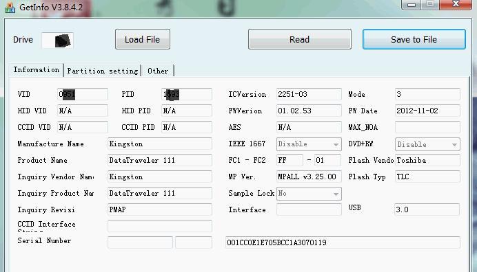Click the Mode field showing 3
The height and width of the screenshot is (272, 477).
pyautogui.click(x=427, y=94)
